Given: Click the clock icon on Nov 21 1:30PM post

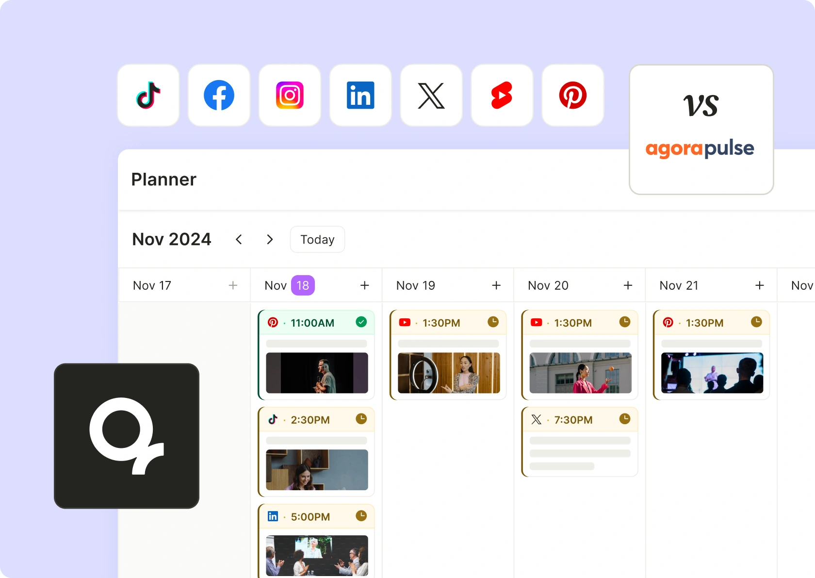Looking at the screenshot, I should pyautogui.click(x=756, y=322).
